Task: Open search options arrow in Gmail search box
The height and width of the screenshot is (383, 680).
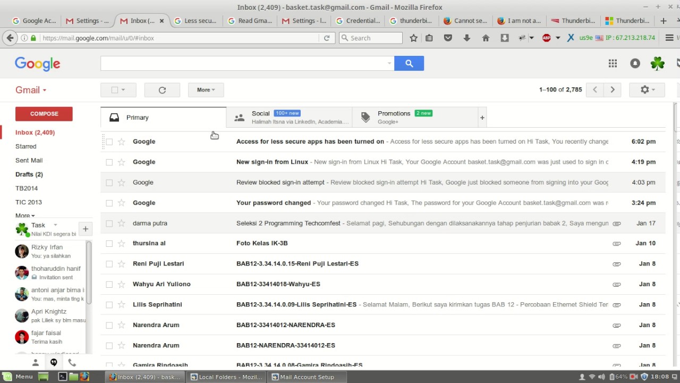Action: (389, 63)
